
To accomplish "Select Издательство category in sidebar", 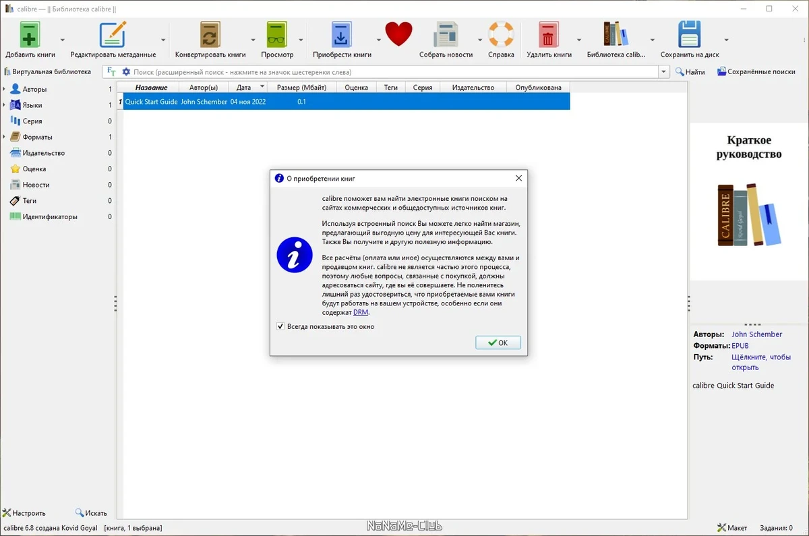I will pyautogui.click(x=43, y=153).
